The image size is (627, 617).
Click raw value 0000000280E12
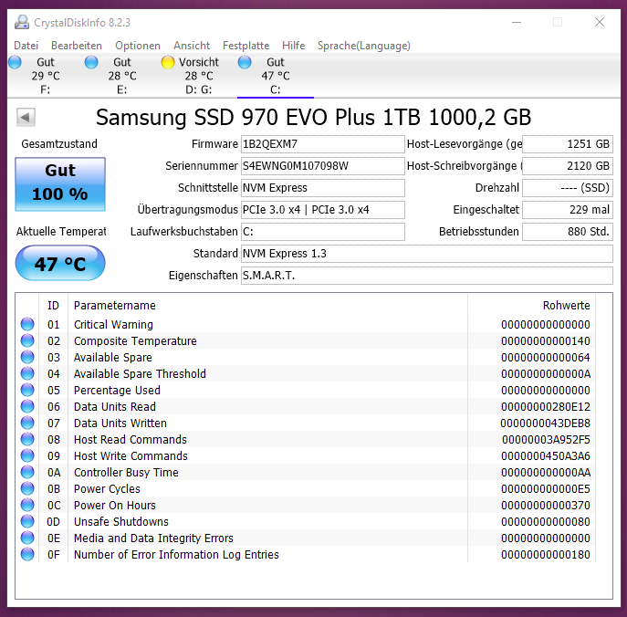coord(546,406)
